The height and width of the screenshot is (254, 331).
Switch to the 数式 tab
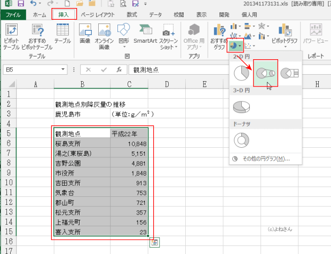point(132,15)
